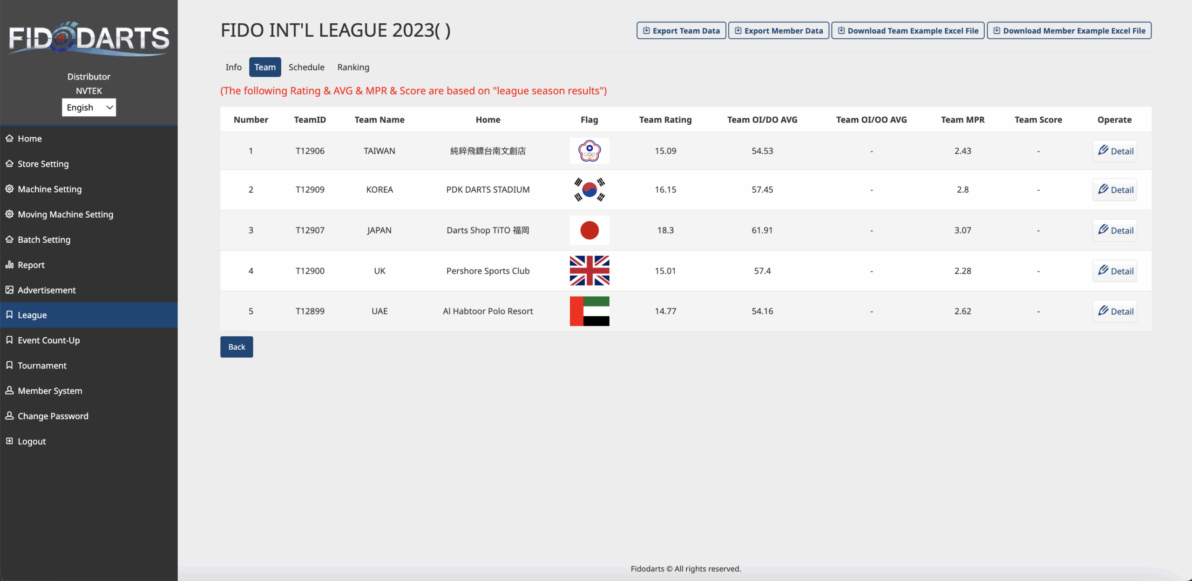Screen dimensions: 1192x581
Task: Click the Report bar chart icon
Action: pyautogui.click(x=9, y=265)
